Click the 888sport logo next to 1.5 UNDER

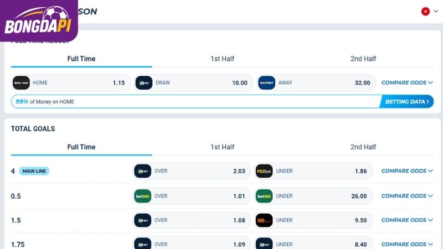264,220
